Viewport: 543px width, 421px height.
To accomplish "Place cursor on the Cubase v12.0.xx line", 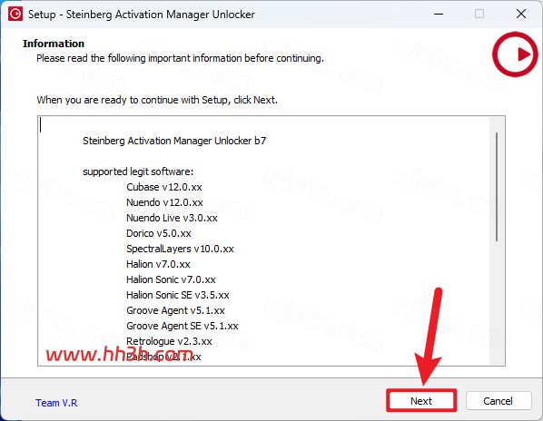I will [x=164, y=187].
